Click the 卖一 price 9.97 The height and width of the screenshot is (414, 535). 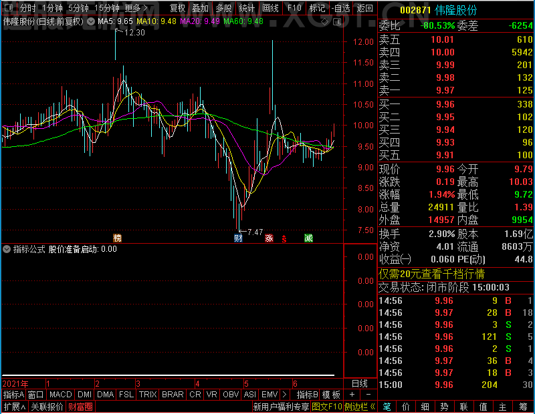(445, 90)
